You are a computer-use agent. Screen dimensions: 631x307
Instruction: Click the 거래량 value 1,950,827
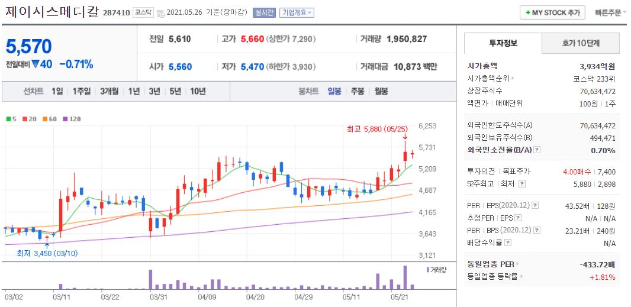407,39
